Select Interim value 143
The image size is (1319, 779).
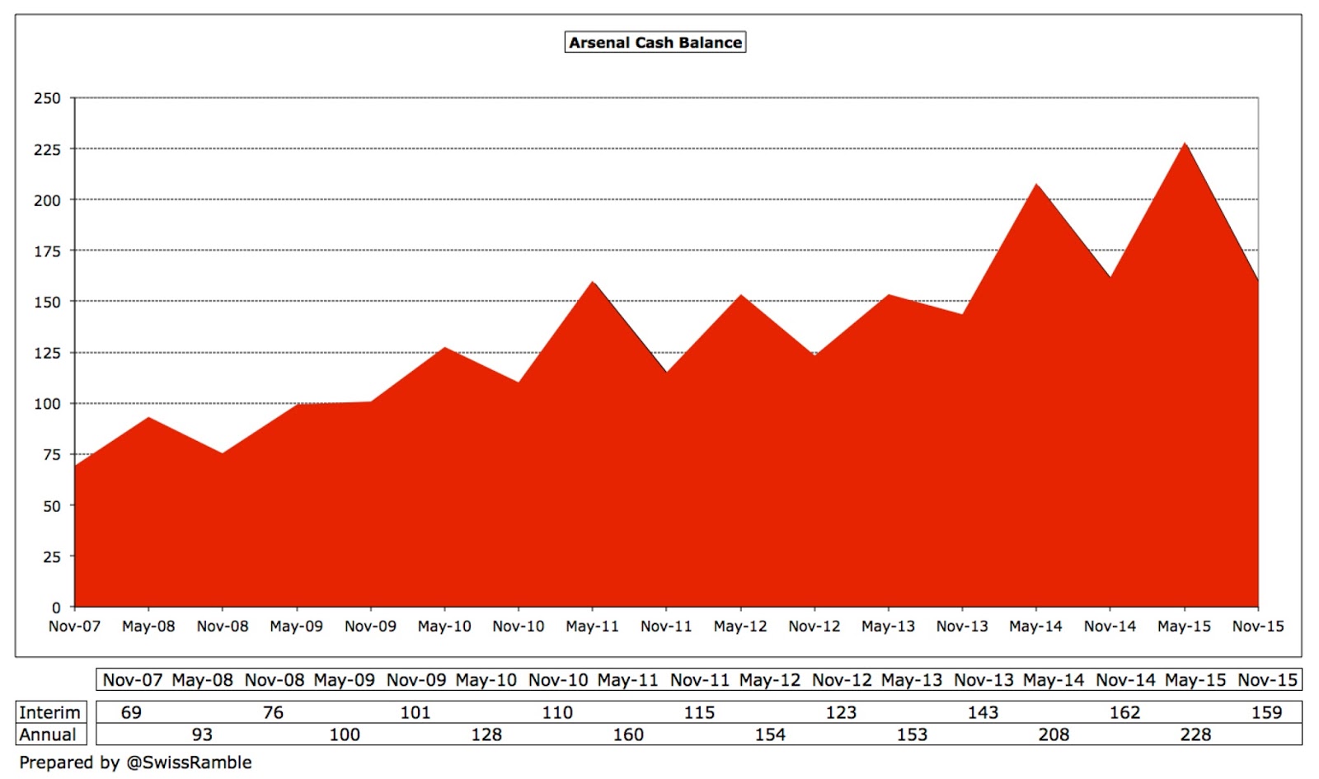[983, 712]
